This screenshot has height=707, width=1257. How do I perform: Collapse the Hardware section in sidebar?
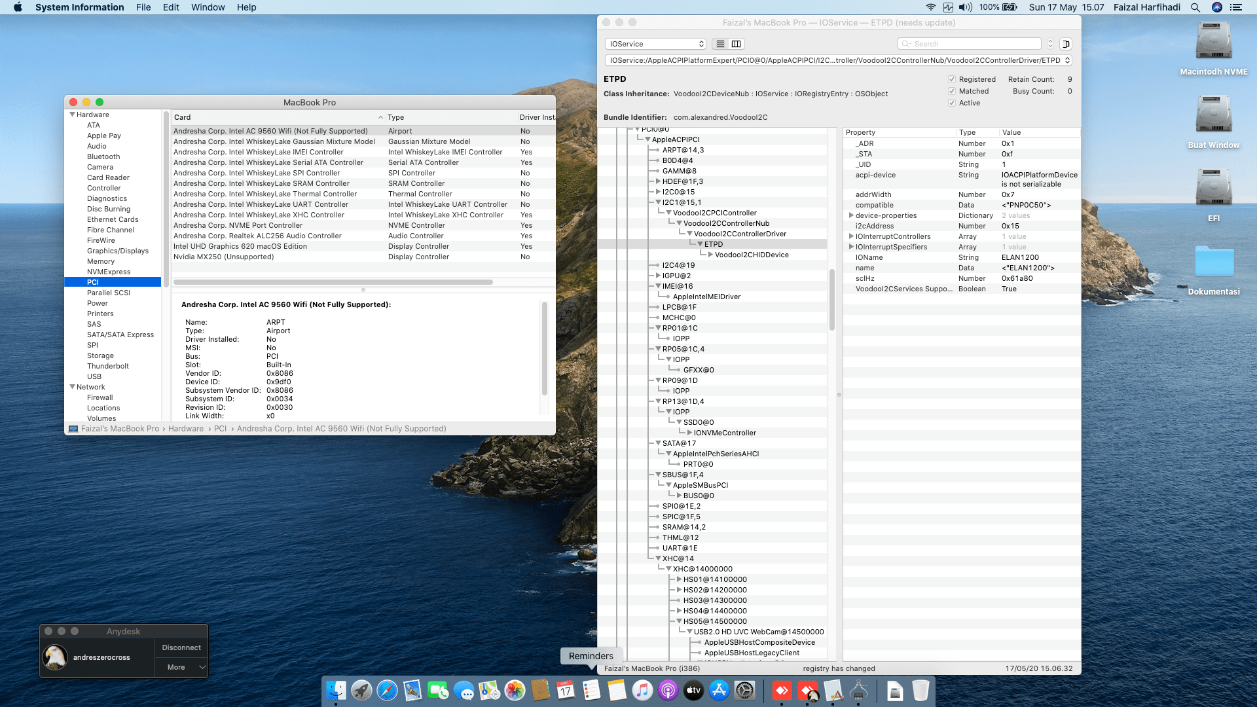click(72, 115)
